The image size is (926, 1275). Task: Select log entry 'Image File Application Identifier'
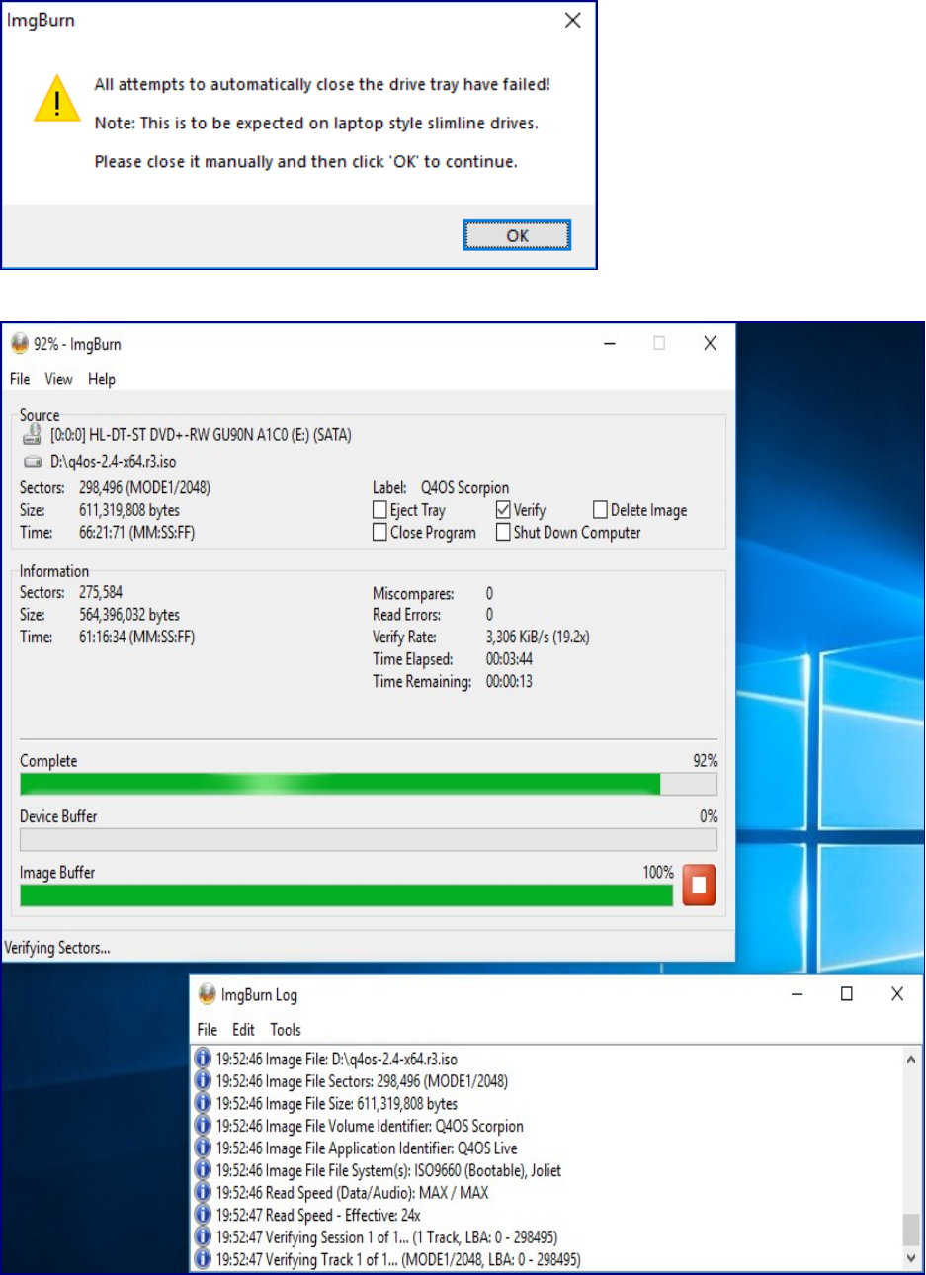point(367,1147)
